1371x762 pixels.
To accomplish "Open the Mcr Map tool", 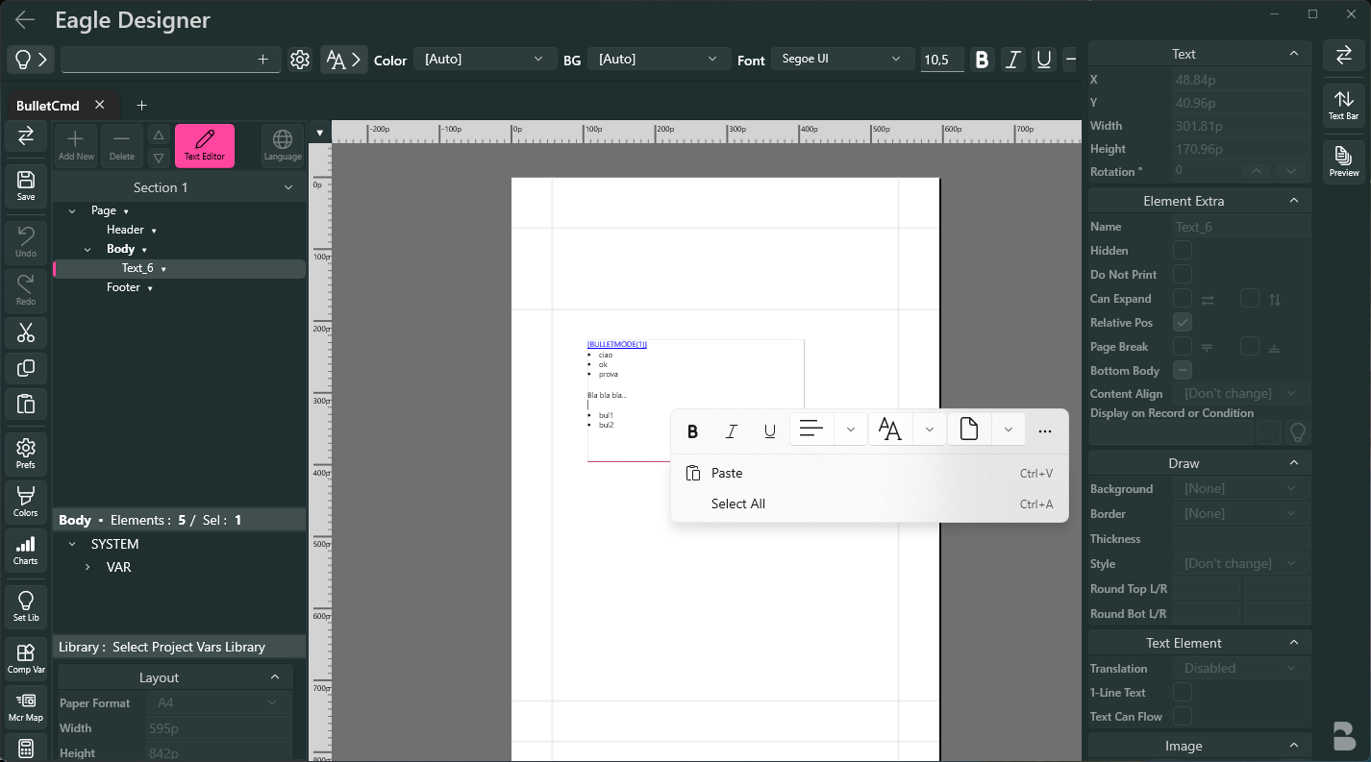I will coord(25,708).
